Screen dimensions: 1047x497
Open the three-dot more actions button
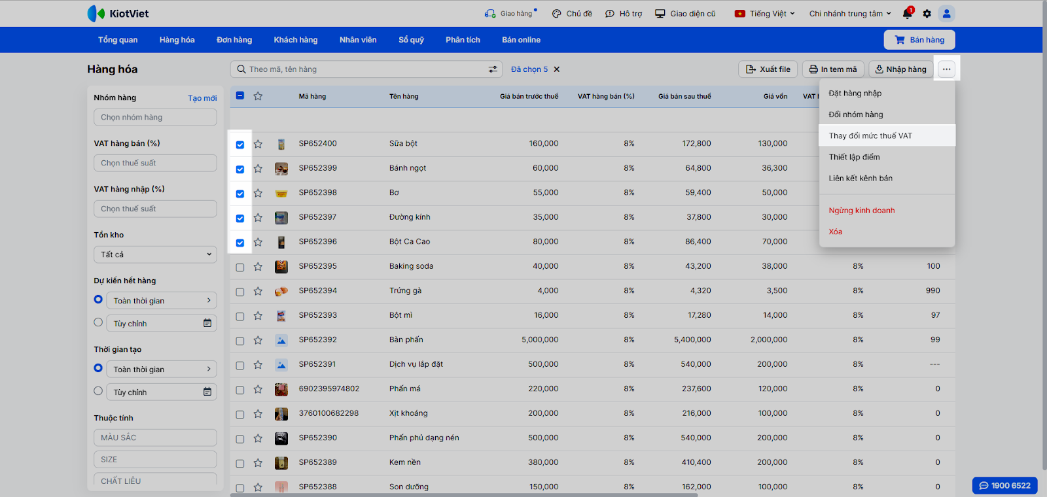[x=946, y=69]
